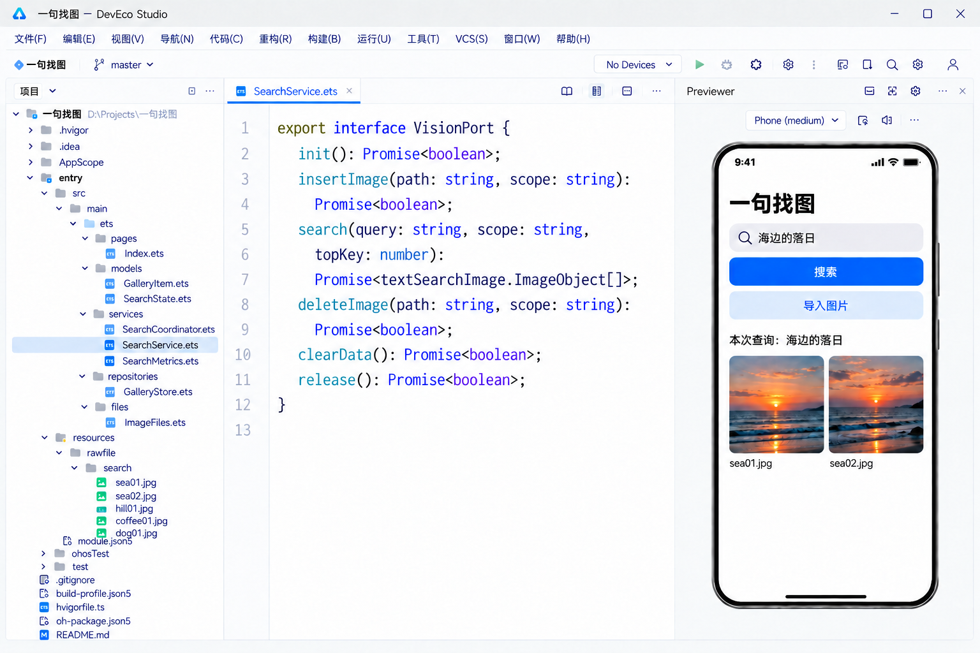The height and width of the screenshot is (653, 980).
Task: Expand the .hvigor folder
Action: click(x=31, y=130)
